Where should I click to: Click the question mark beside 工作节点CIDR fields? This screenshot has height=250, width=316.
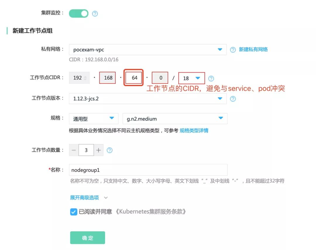click(x=211, y=78)
